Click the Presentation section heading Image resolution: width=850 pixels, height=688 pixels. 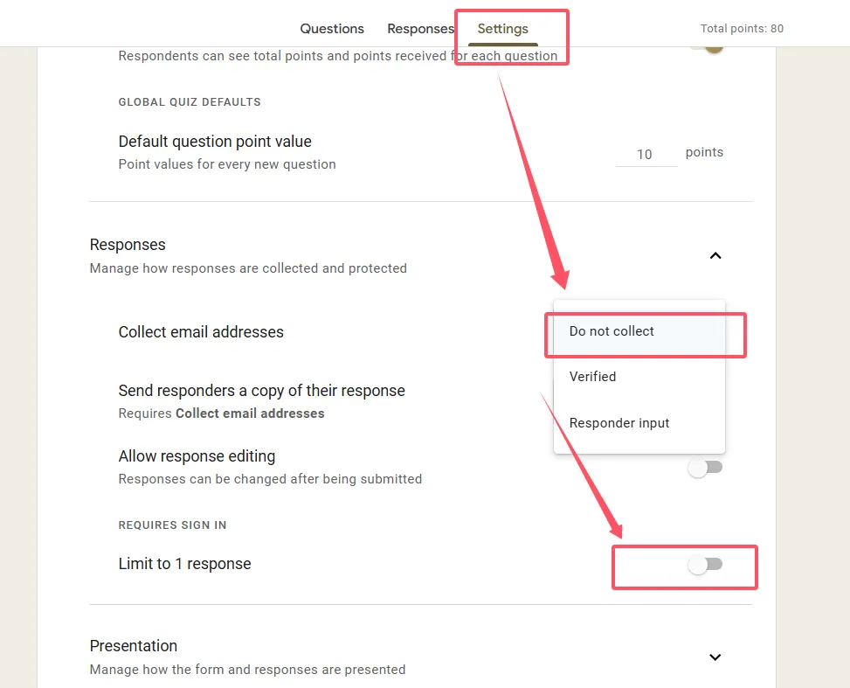[134, 646]
